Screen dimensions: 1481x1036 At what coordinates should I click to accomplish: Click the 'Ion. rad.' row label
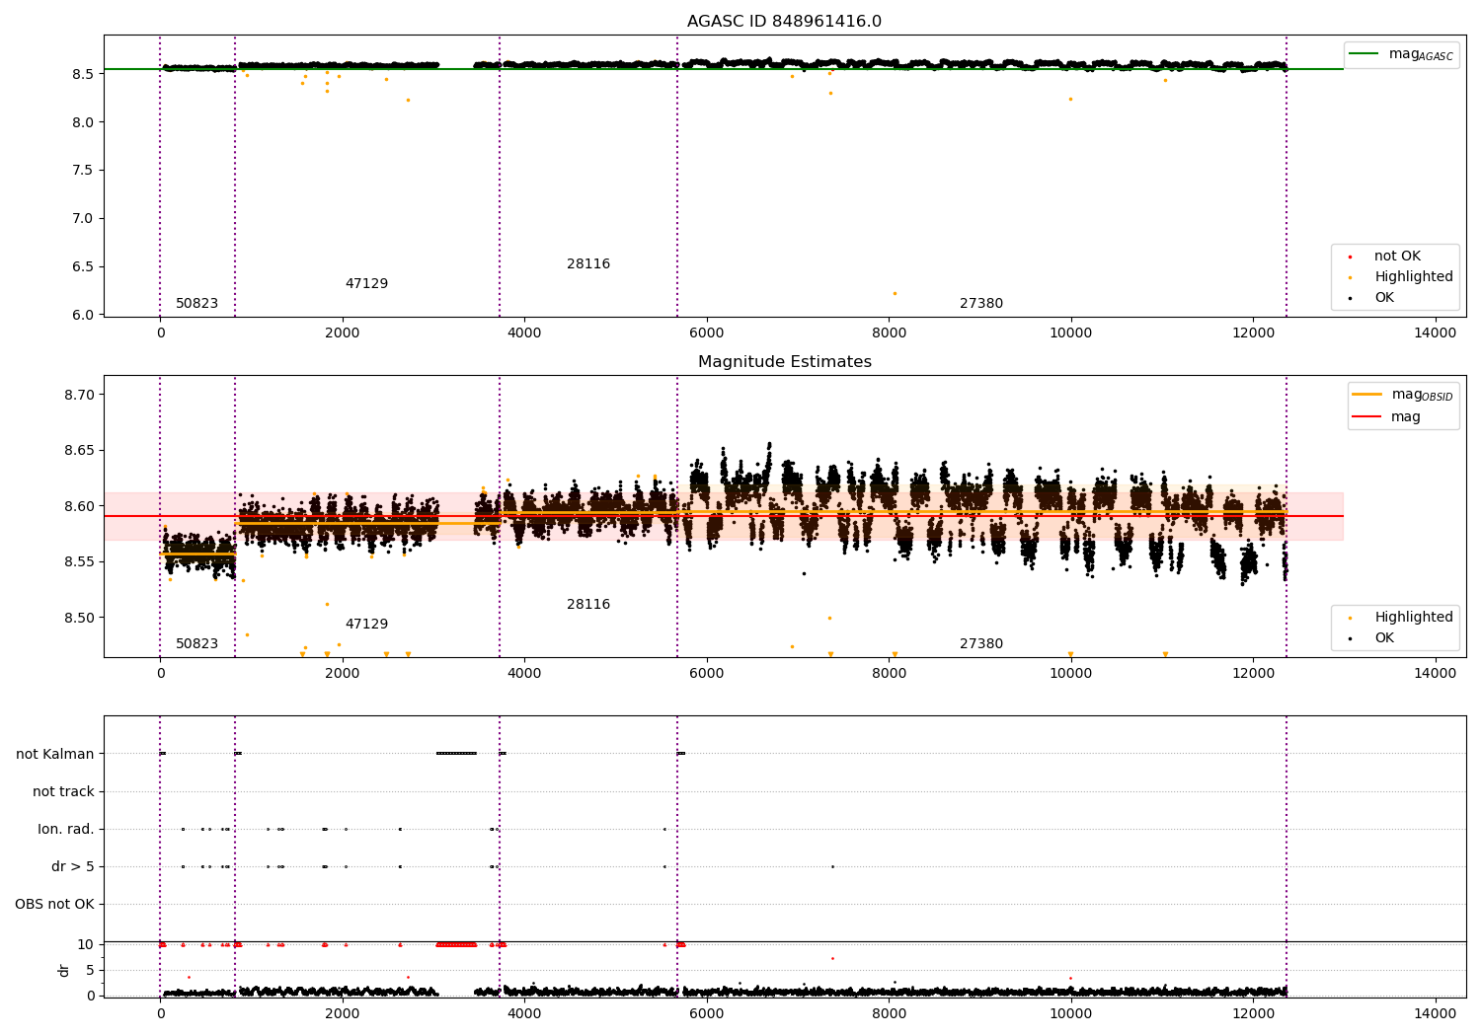tap(66, 830)
